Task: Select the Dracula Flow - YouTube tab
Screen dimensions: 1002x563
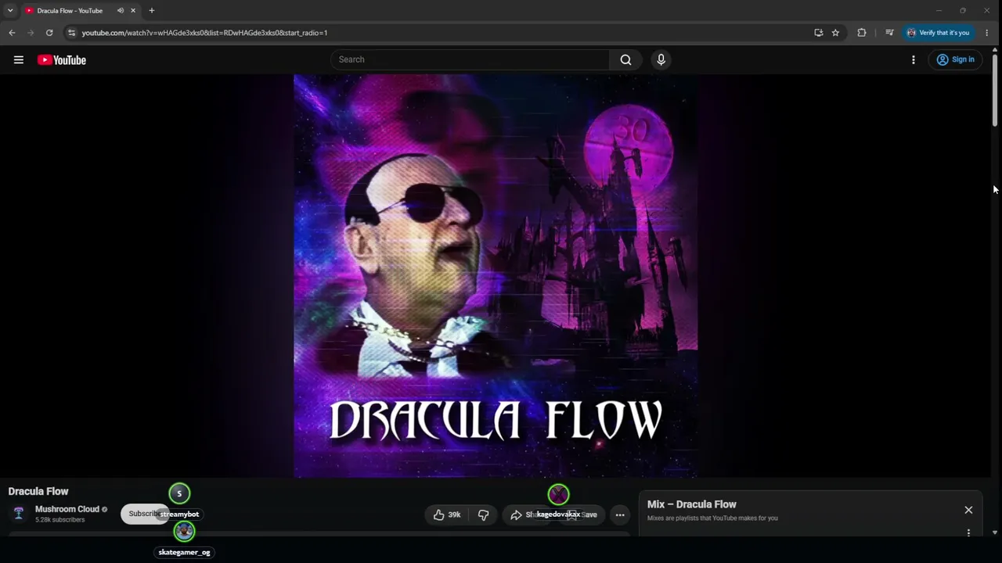Action: coord(81,11)
